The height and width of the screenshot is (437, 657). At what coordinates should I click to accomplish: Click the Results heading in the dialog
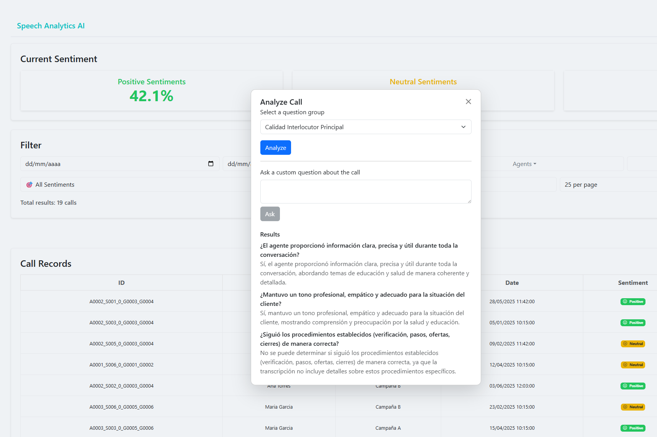pyautogui.click(x=270, y=234)
